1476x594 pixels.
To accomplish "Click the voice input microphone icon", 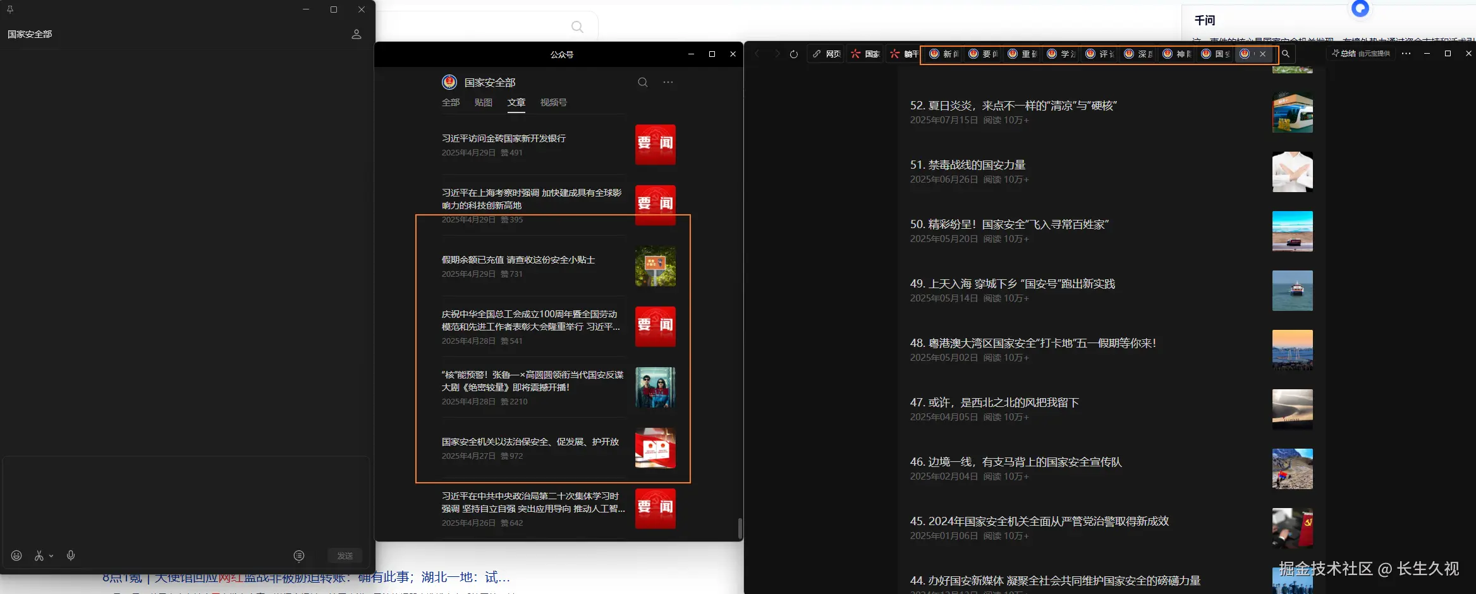I will pyautogui.click(x=70, y=555).
